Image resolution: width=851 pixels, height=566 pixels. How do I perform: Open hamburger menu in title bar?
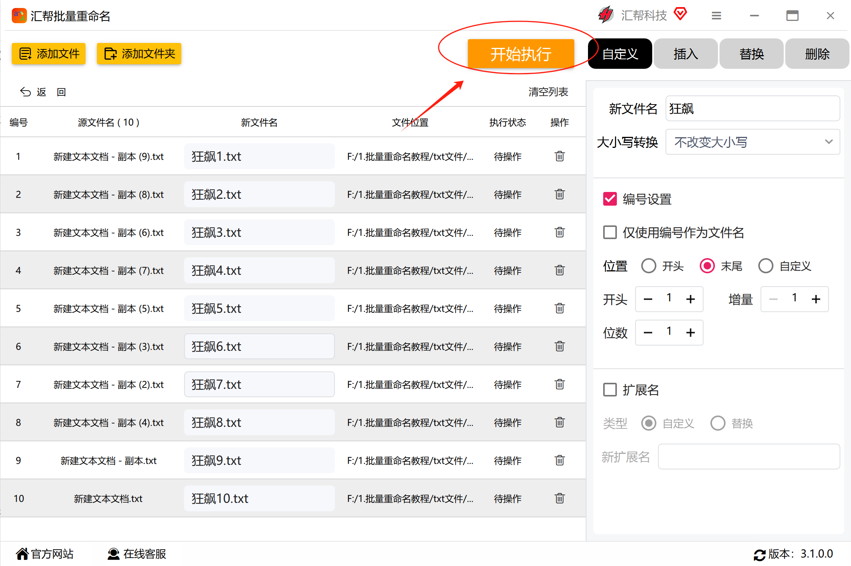pyautogui.click(x=716, y=16)
